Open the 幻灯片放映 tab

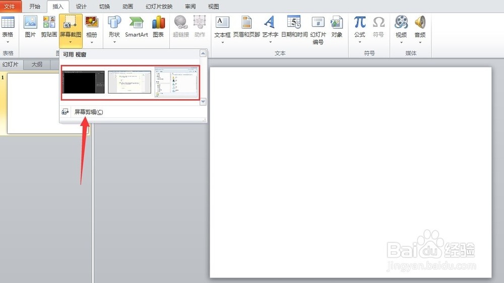coord(159,7)
